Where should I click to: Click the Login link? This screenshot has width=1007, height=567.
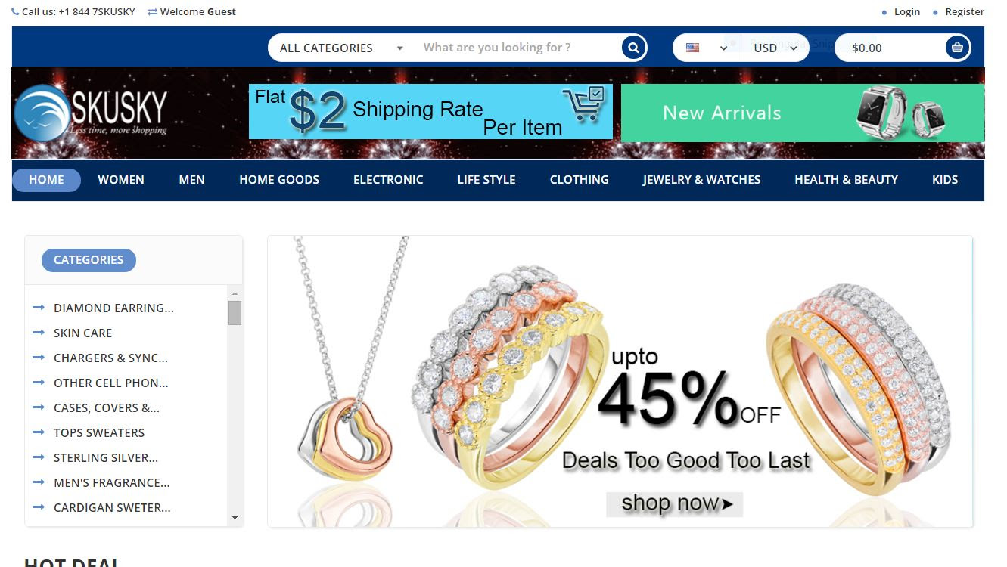point(907,11)
